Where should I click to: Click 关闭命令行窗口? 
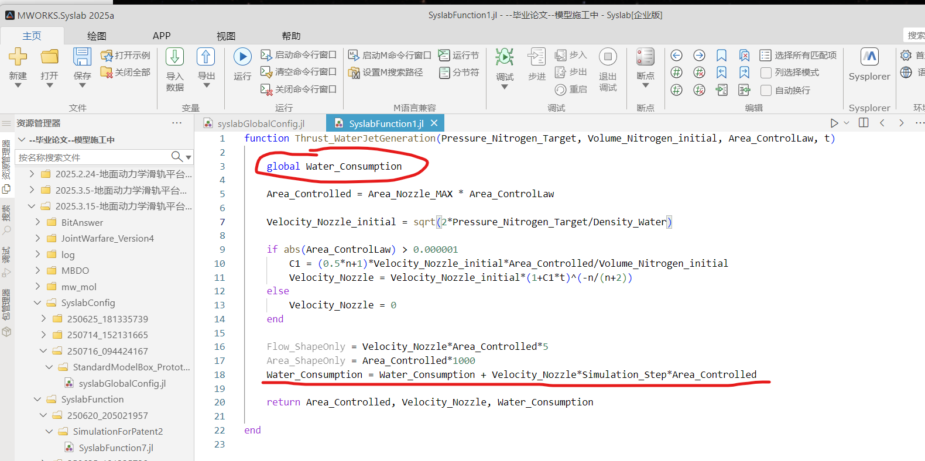299,89
